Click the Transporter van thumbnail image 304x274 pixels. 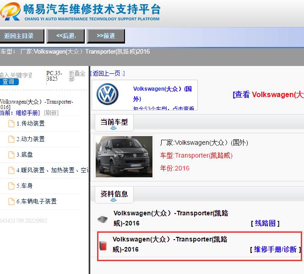(124, 157)
